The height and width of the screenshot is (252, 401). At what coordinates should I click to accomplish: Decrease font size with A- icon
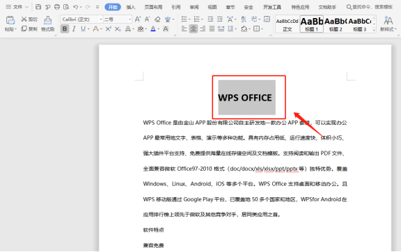[148, 19]
